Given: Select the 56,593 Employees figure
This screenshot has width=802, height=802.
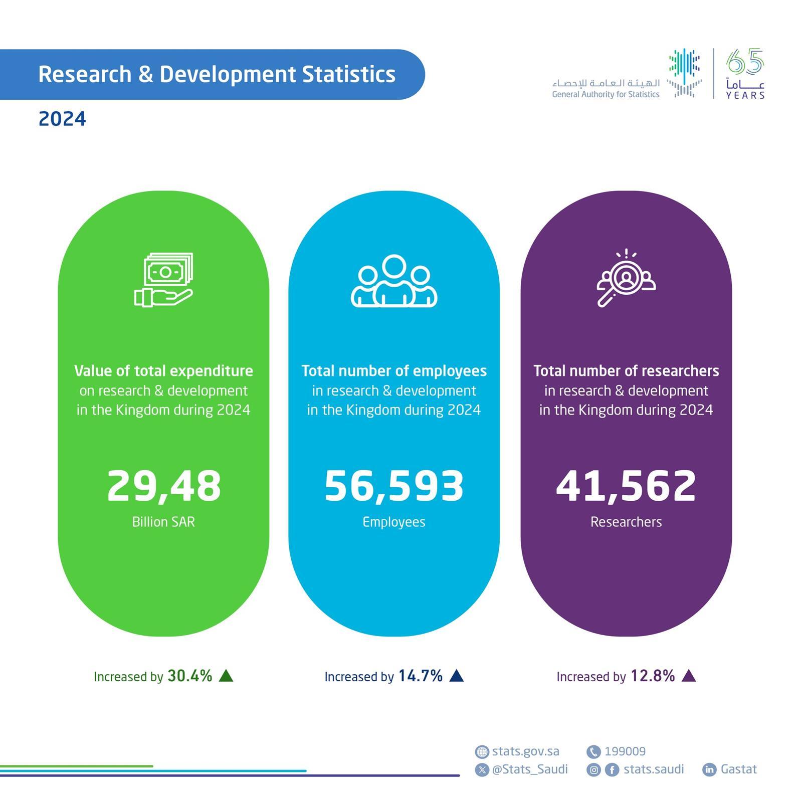Looking at the screenshot, I should tap(394, 486).
